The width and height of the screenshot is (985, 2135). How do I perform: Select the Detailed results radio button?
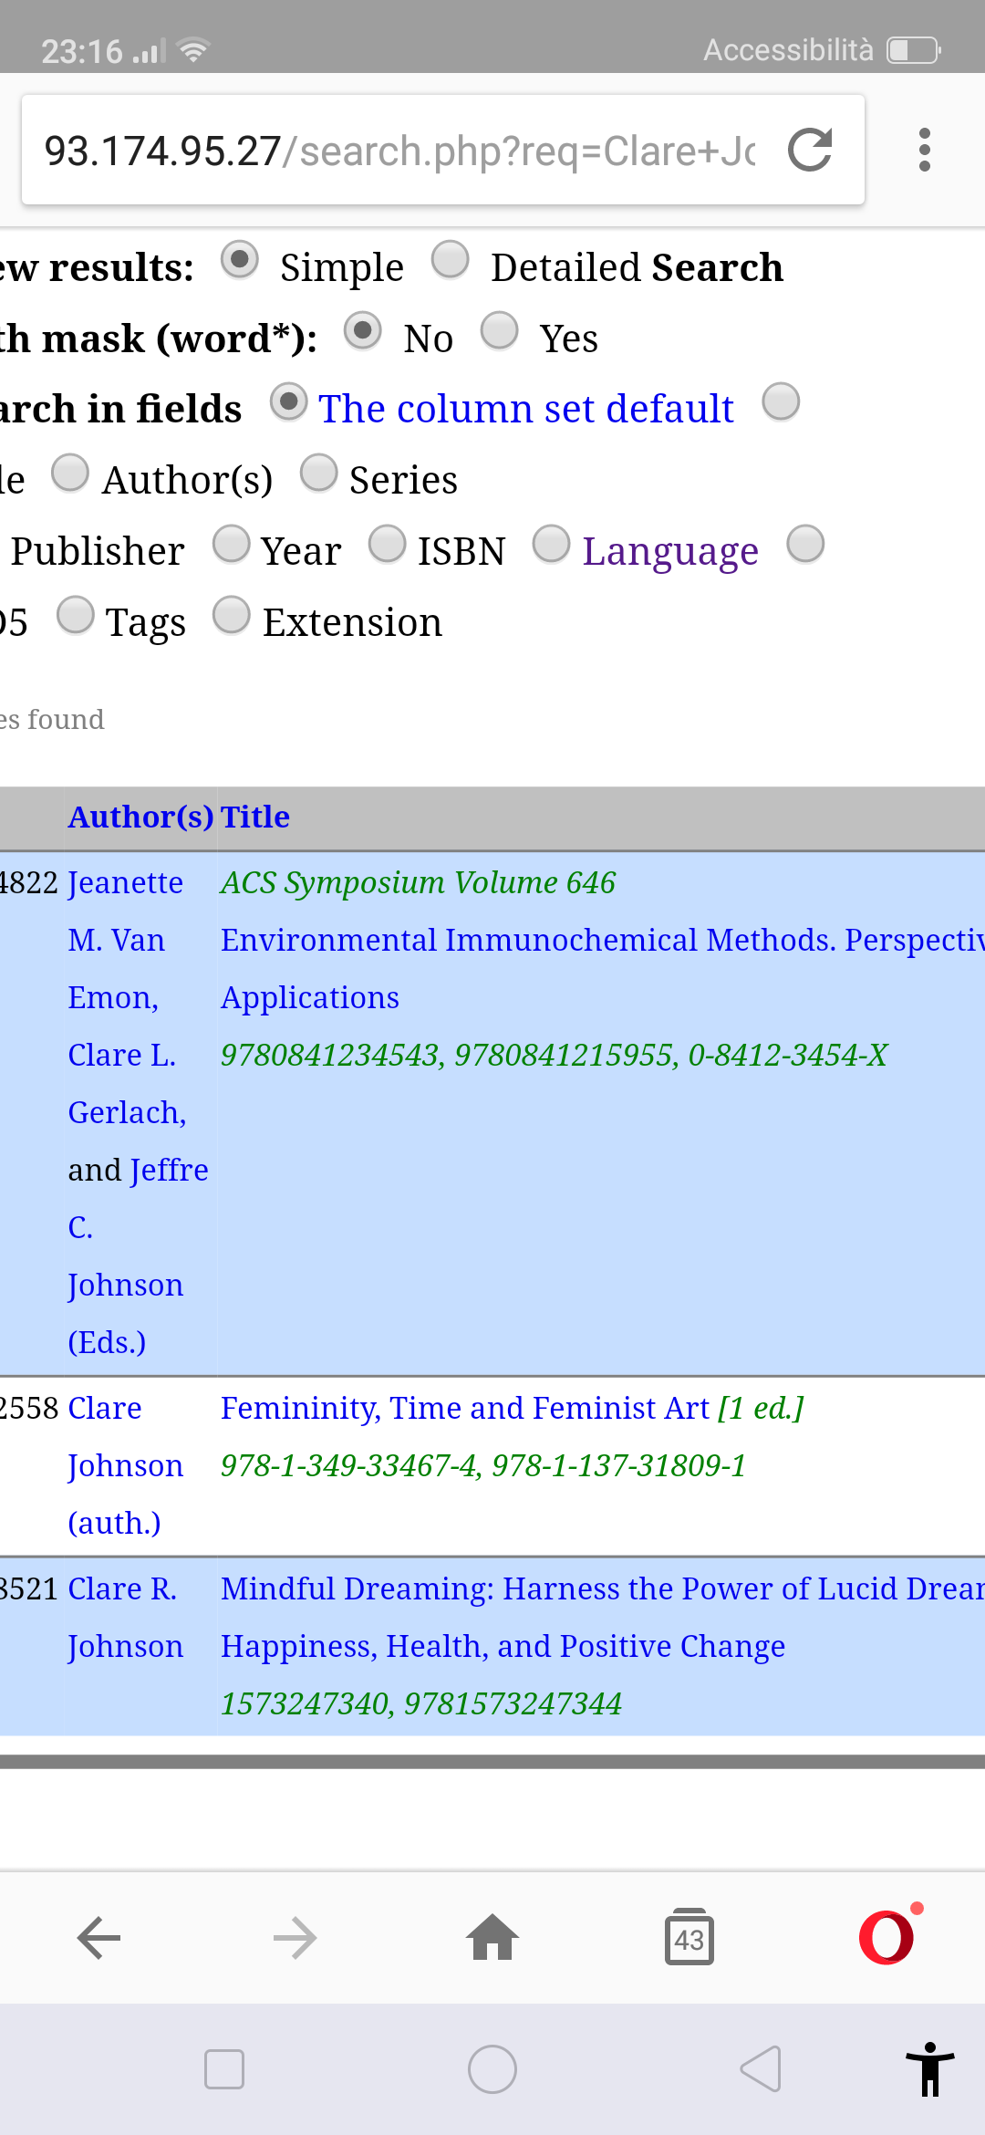click(451, 260)
